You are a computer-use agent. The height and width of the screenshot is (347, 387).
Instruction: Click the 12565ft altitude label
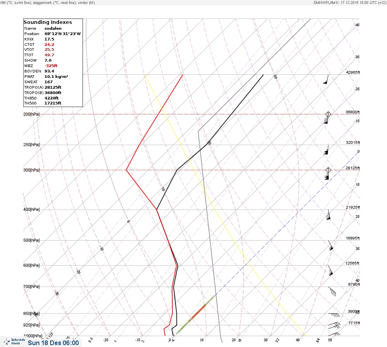click(x=353, y=263)
